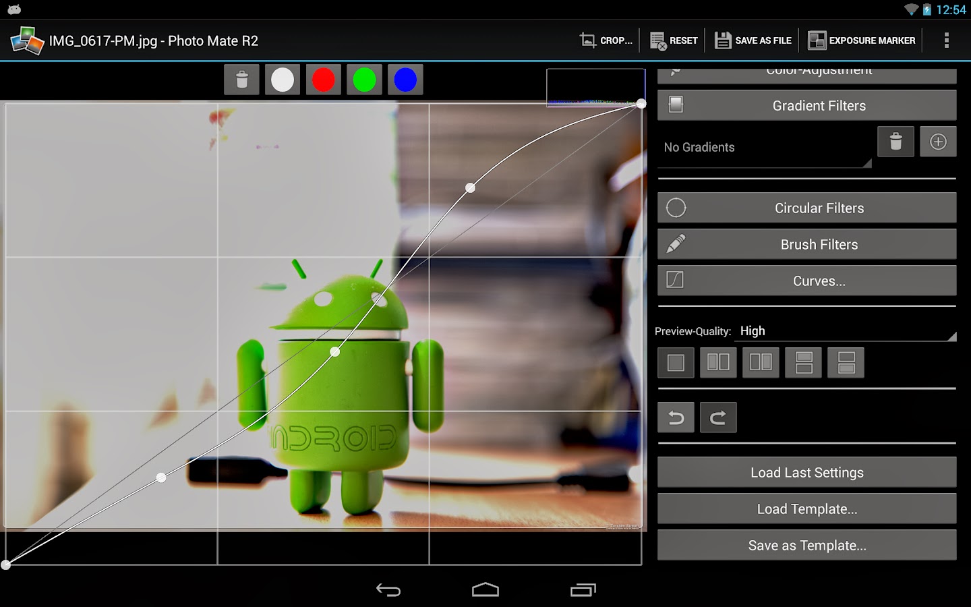The height and width of the screenshot is (607, 971).
Task: Tap the battery status icon
Action: 927,9
